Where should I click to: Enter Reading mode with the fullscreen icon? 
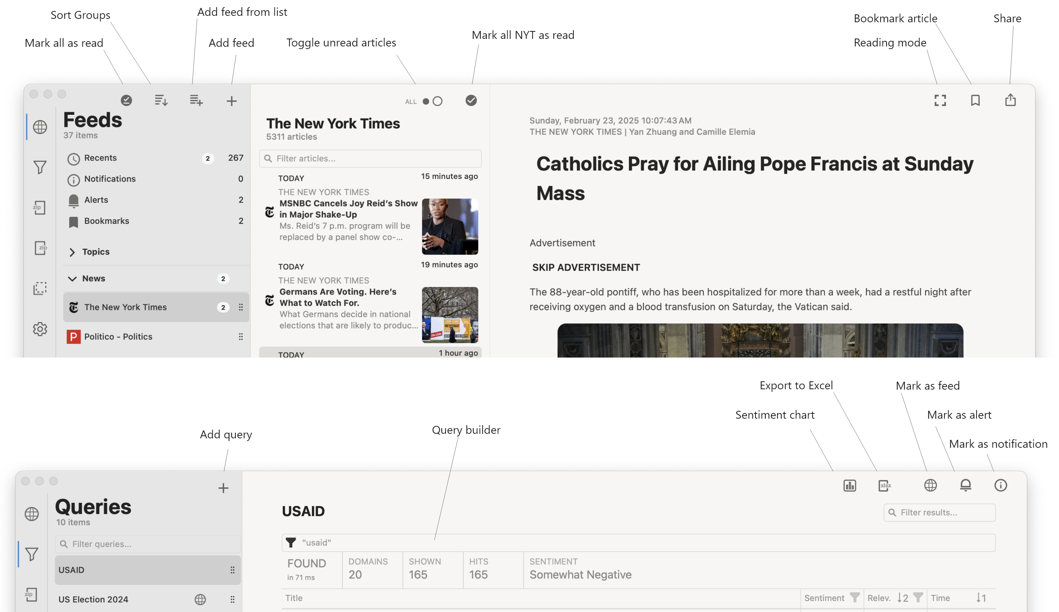940,100
